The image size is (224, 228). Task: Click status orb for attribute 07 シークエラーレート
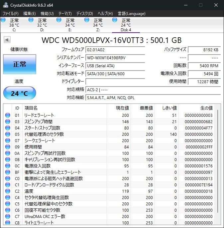[x=8, y=140]
